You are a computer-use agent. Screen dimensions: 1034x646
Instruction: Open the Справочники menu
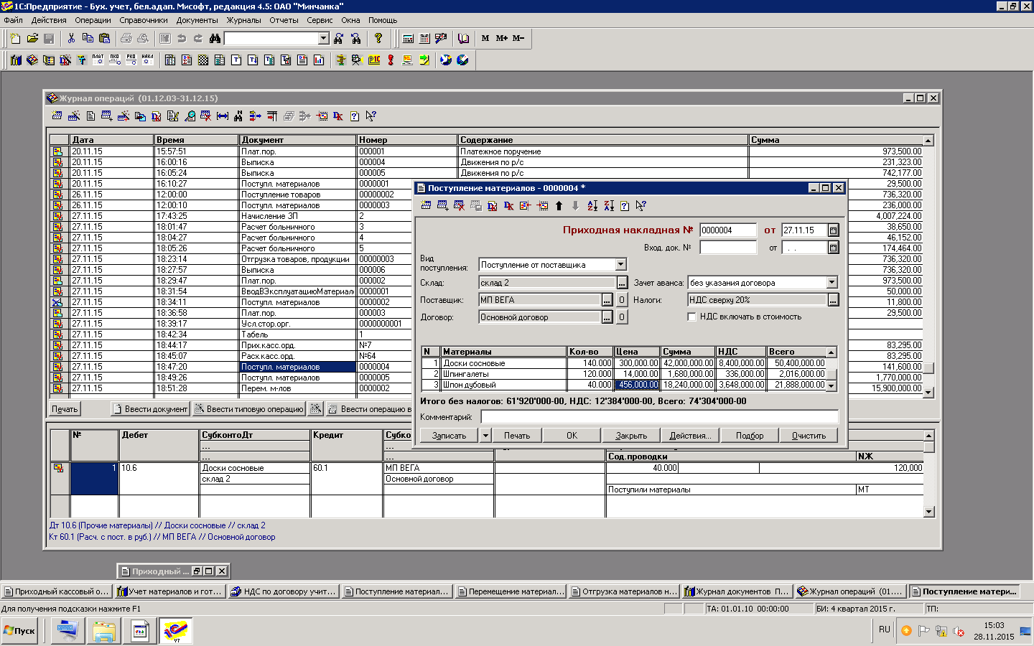click(x=144, y=20)
